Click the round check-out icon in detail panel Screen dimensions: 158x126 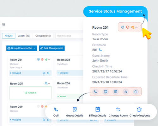(136, 92)
